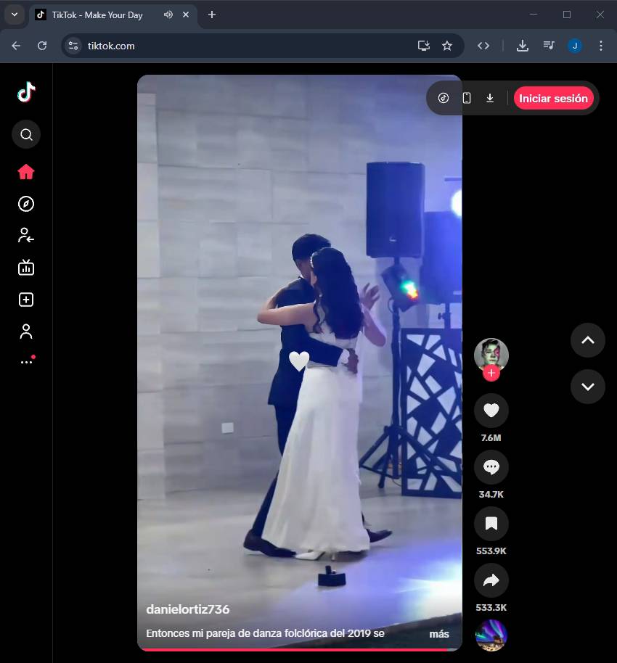This screenshot has height=663, width=617.
Task: Open the Chrome tab search dropdown
Action: tap(14, 15)
